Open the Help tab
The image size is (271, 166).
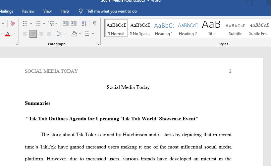(x=65, y=11)
